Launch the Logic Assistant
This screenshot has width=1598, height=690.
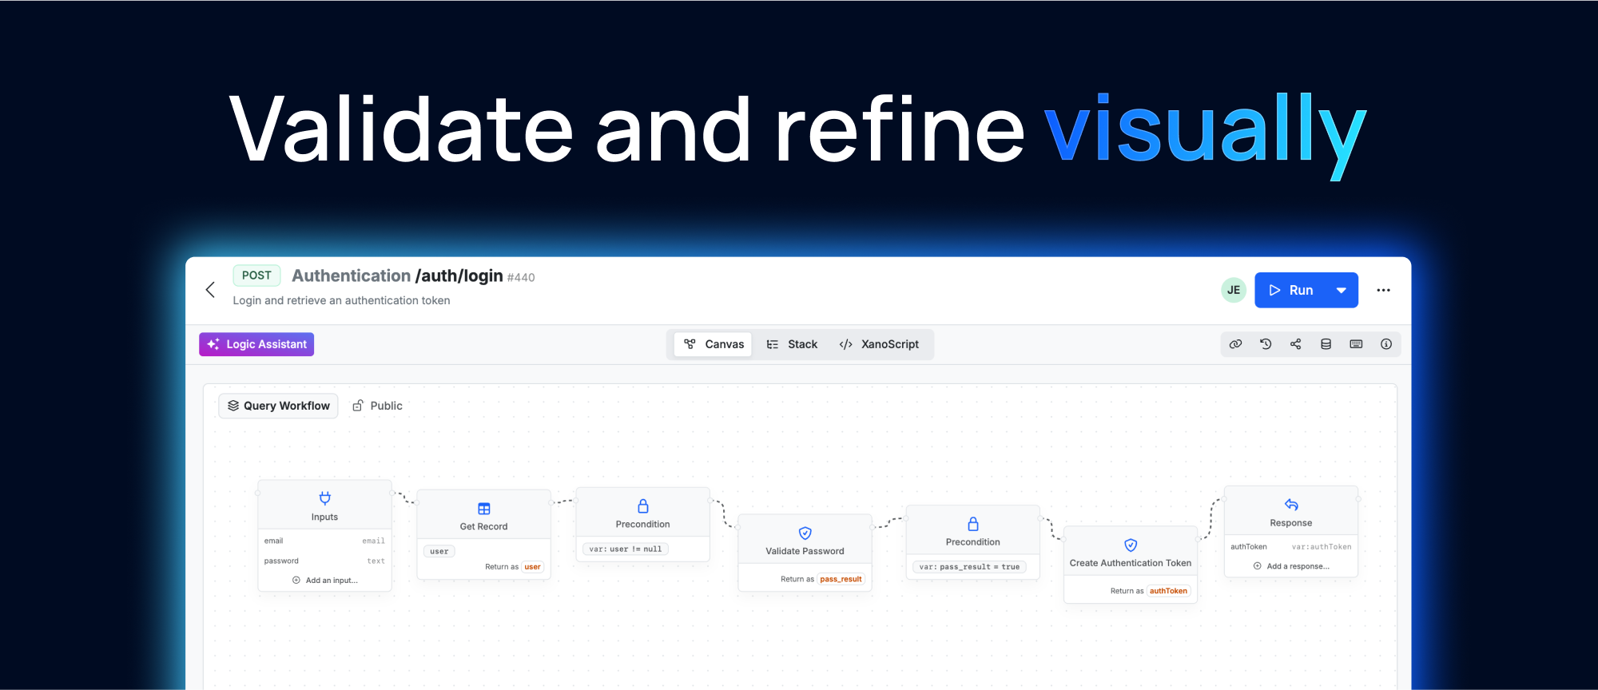(256, 344)
